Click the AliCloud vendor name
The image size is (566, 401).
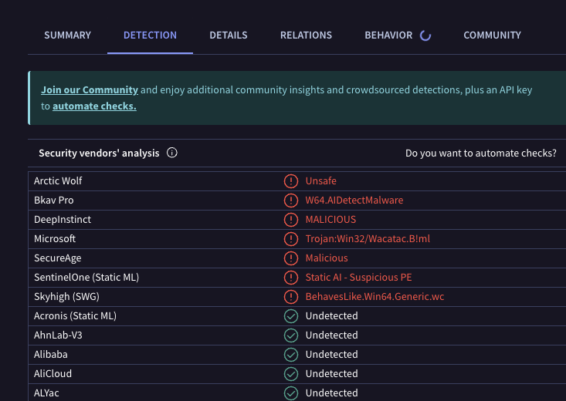click(x=53, y=373)
